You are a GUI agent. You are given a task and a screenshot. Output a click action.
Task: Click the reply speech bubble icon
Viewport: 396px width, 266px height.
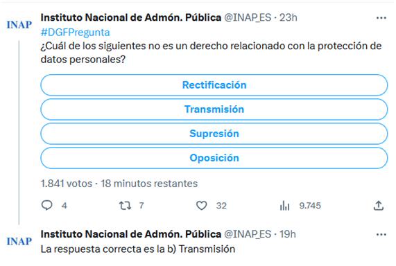[x=47, y=205]
